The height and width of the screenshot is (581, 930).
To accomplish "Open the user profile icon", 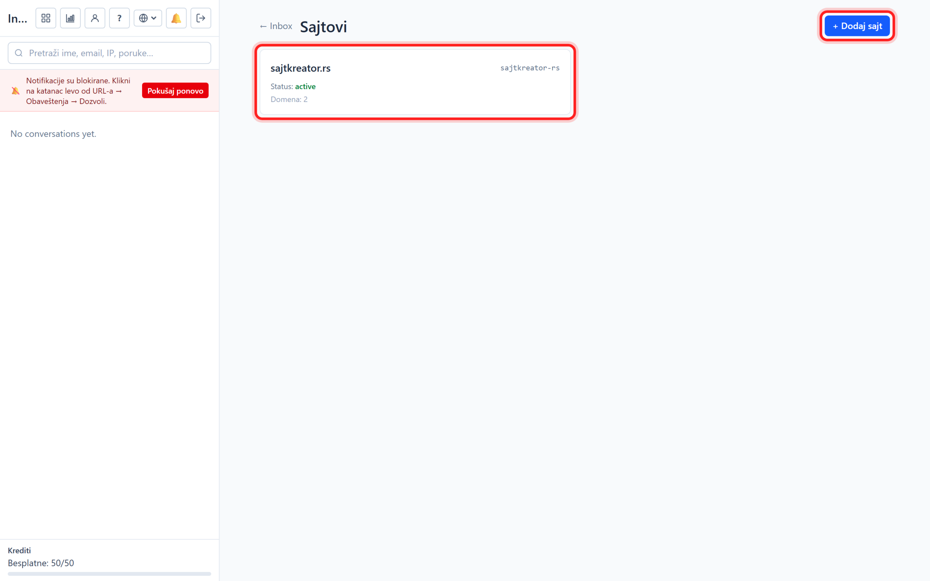I will [x=95, y=18].
